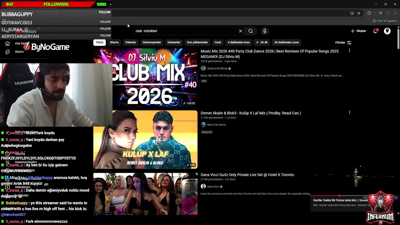Select the Videolar filter chip
The width and height of the screenshot is (400, 225).
click(x=131, y=42)
